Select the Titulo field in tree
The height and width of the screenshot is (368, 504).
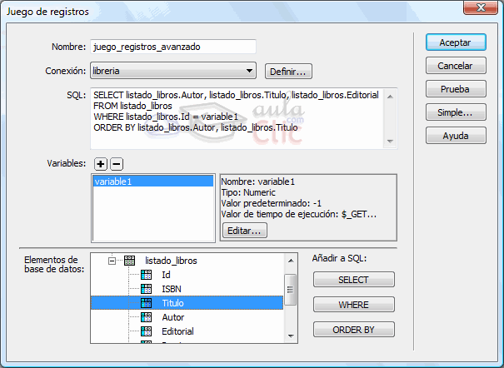point(174,303)
